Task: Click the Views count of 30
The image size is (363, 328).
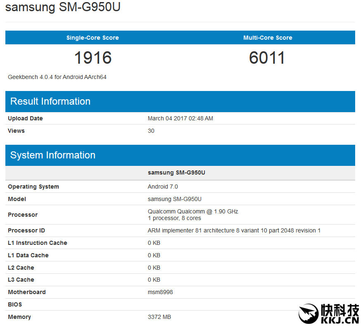Action: (x=151, y=131)
